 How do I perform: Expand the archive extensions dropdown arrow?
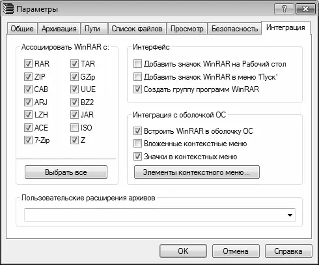point(290,215)
